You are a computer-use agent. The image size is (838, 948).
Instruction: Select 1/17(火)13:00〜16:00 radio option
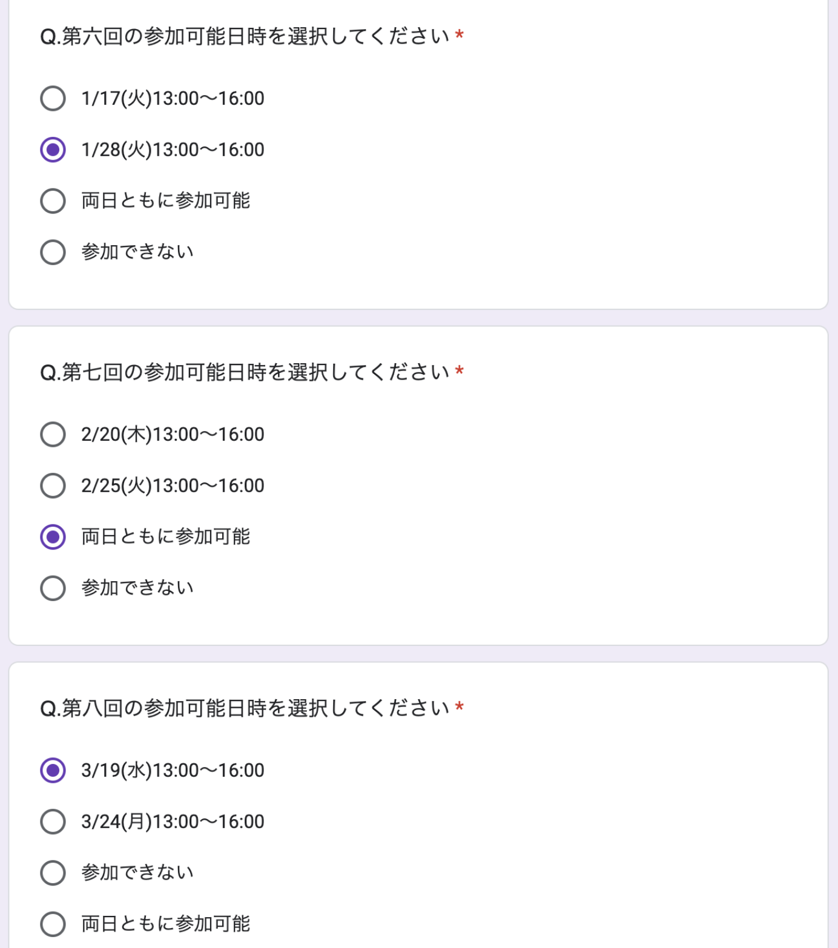pos(53,98)
